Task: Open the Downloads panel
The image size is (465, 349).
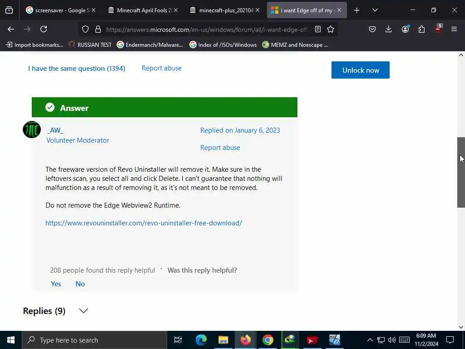Action: tap(389, 29)
